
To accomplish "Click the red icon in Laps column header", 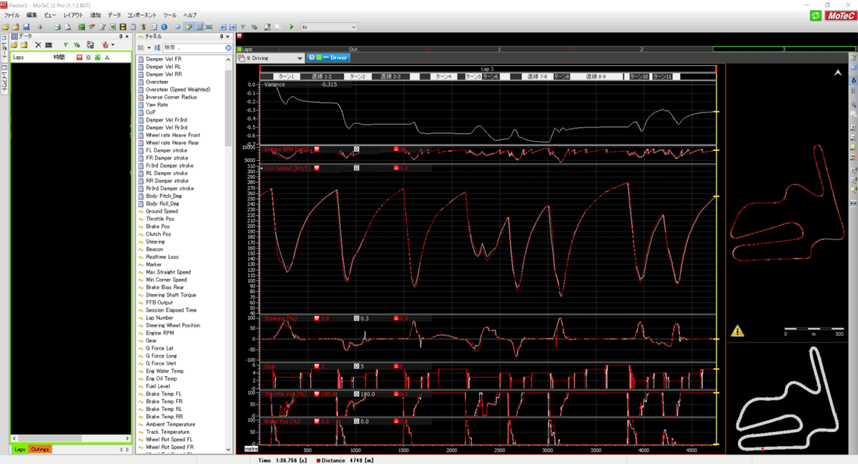I will pyautogui.click(x=79, y=57).
